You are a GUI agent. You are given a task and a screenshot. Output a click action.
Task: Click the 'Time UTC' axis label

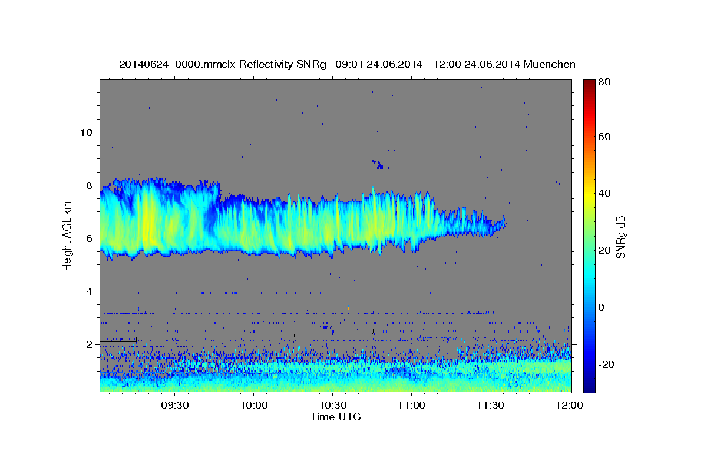(x=335, y=417)
